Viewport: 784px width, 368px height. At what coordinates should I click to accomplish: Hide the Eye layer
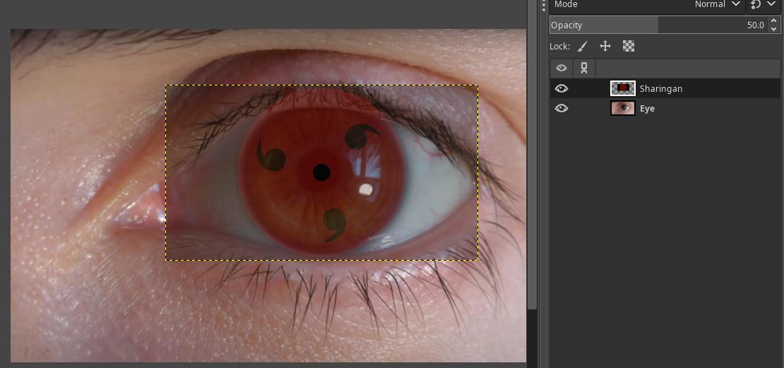coord(562,109)
